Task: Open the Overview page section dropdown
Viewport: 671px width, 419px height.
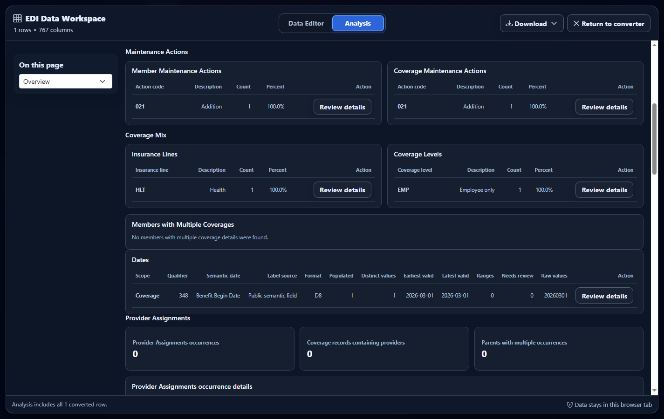Action: 66,81
